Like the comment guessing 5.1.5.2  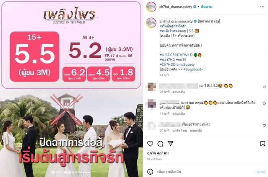click(x=264, y=87)
